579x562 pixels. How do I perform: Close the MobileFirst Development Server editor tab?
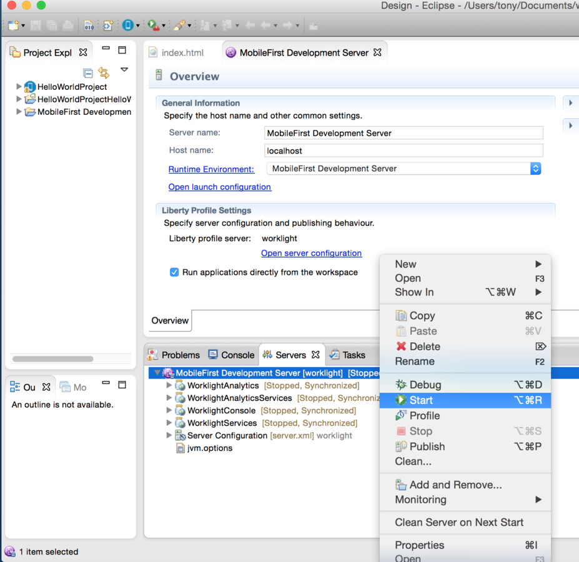pos(377,52)
